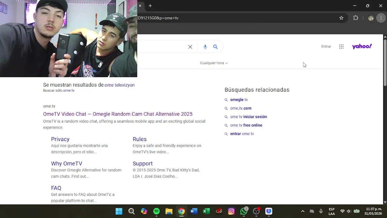Open the Rules sublink
Screen dimensions: 387x218
[139, 139]
